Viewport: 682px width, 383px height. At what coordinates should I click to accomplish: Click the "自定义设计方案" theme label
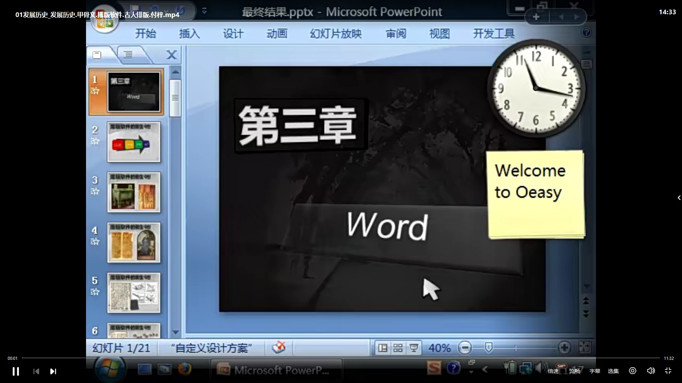click(x=211, y=348)
